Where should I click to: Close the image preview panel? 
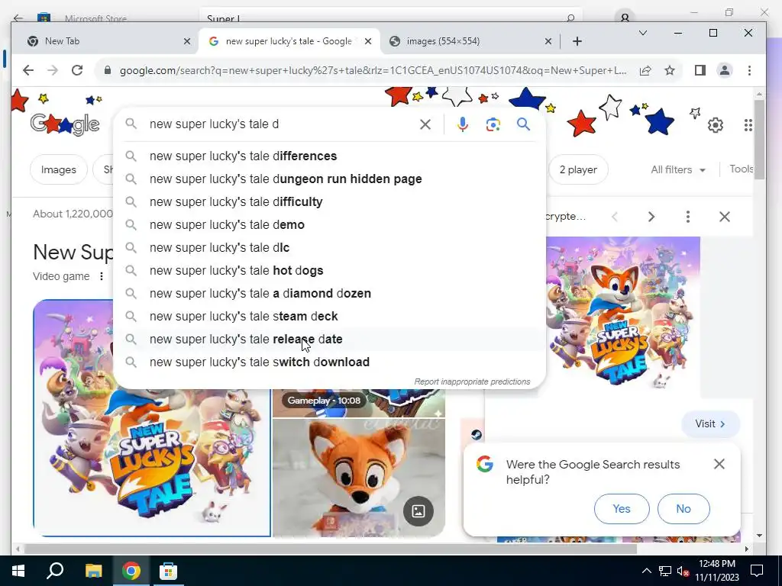click(x=724, y=216)
